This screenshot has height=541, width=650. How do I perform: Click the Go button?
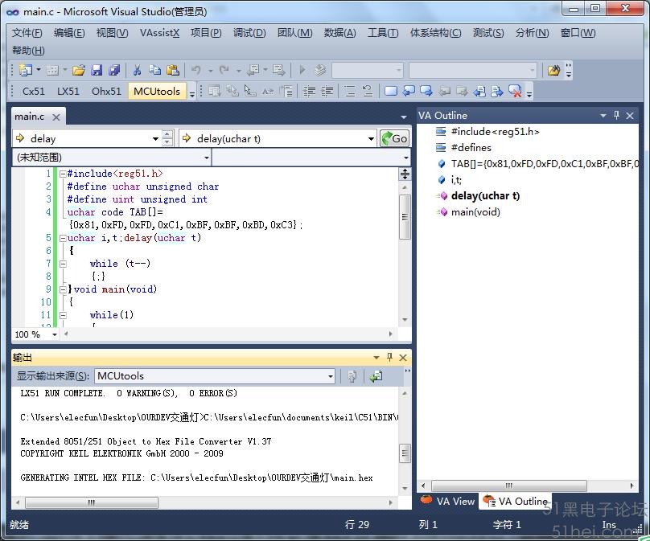(x=395, y=139)
